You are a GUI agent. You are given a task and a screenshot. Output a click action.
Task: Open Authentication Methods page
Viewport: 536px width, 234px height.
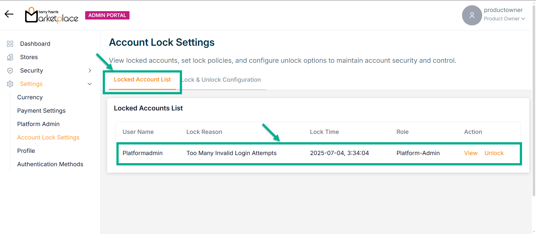[x=50, y=164]
